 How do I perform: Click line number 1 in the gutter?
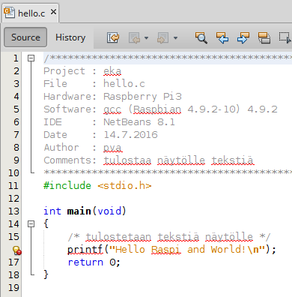[16, 58]
